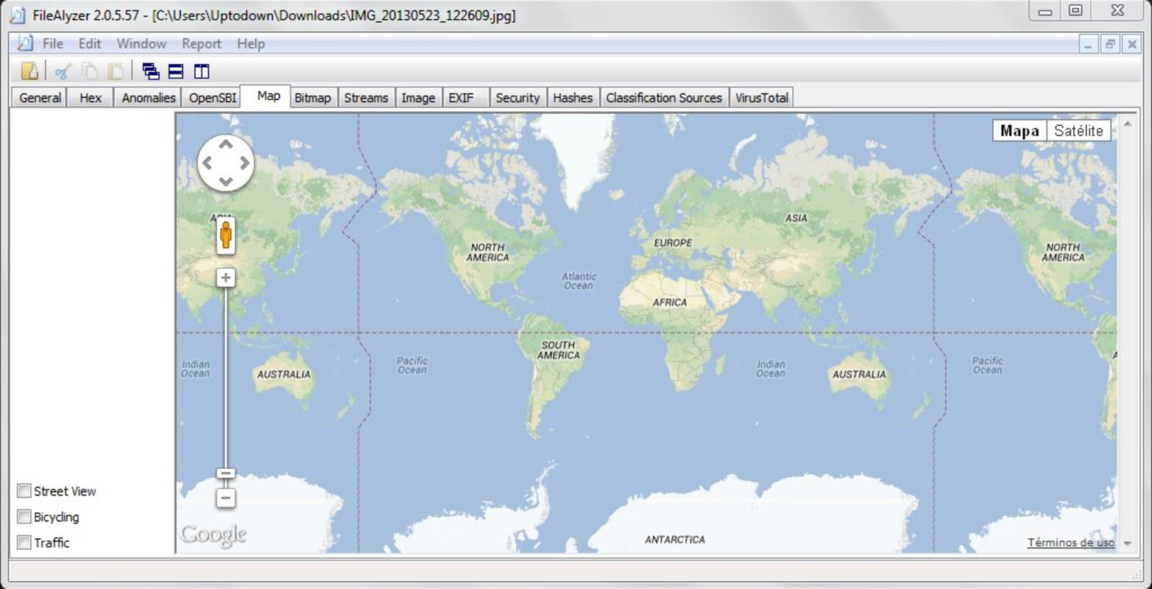
Task: Click the ASIA label on map
Action: coord(796,218)
